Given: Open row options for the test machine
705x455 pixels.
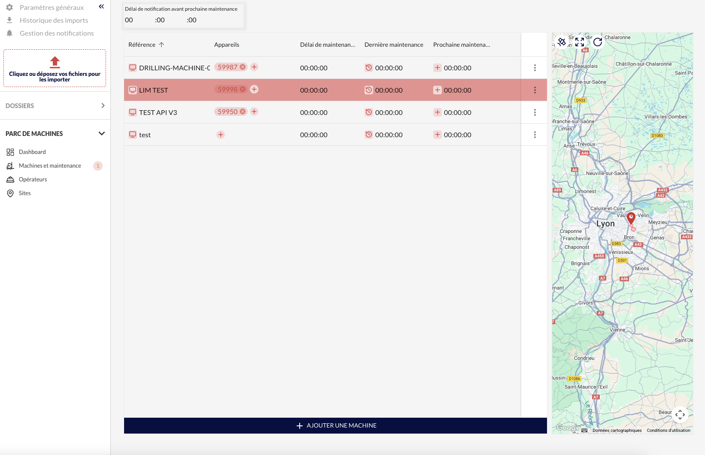Looking at the screenshot, I should point(535,135).
